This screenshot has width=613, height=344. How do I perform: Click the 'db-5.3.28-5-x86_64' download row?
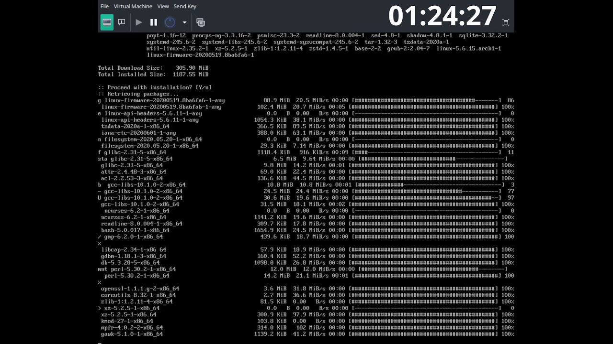coord(307,262)
